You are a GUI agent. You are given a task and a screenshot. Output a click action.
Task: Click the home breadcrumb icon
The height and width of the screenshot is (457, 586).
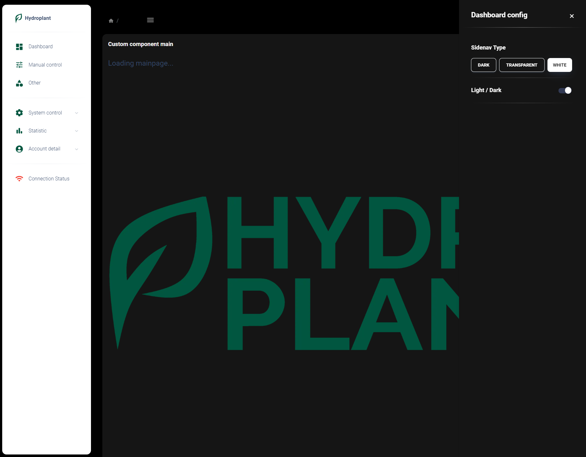pos(111,20)
